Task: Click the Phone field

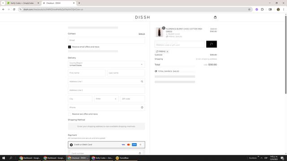Action: tap(106, 107)
